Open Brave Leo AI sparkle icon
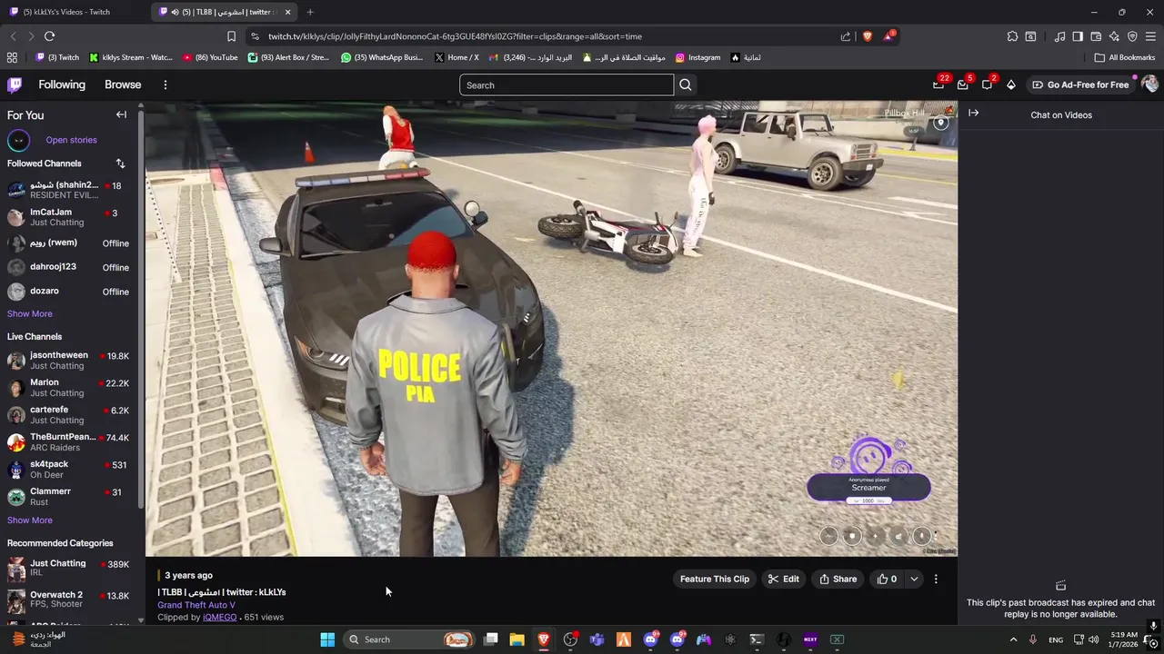1164x654 pixels. 1114,36
